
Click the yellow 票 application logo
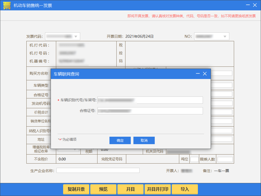[7, 5]
